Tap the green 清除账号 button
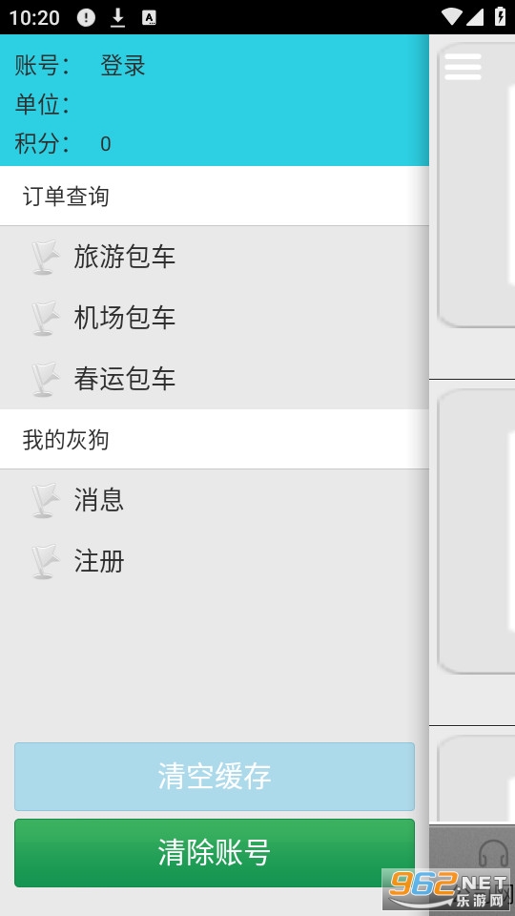Image resolution: width=515 pixels, height=916 pixels. (215, 853)
